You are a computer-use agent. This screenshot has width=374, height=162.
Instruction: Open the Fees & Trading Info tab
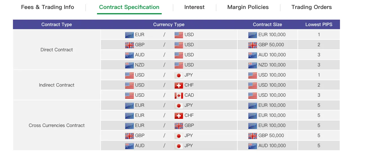point(48,7)
